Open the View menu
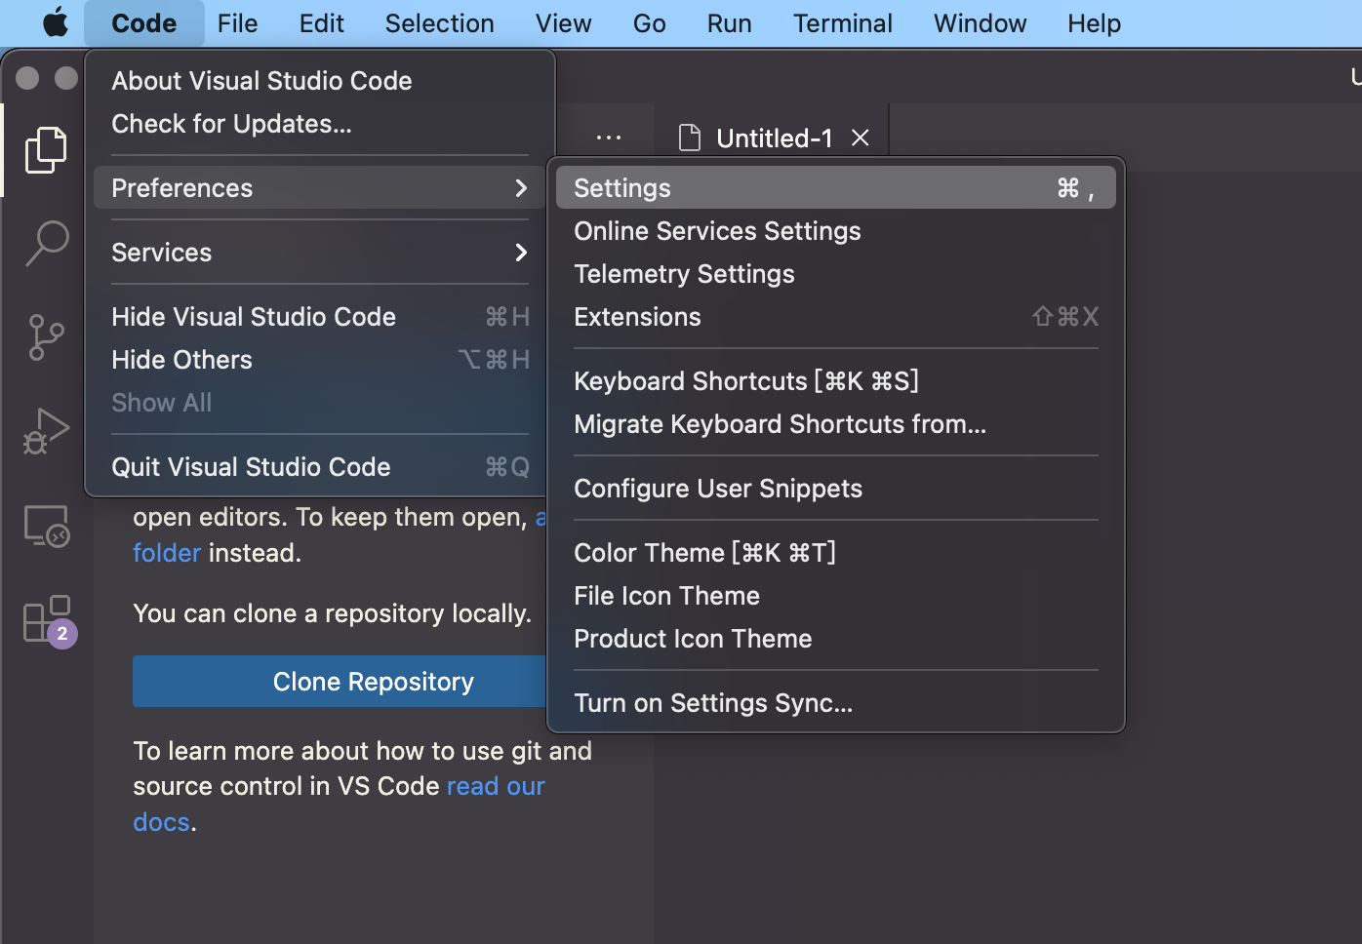The image size is (1362, 944). pyautogui.click(x=564, y=23)
